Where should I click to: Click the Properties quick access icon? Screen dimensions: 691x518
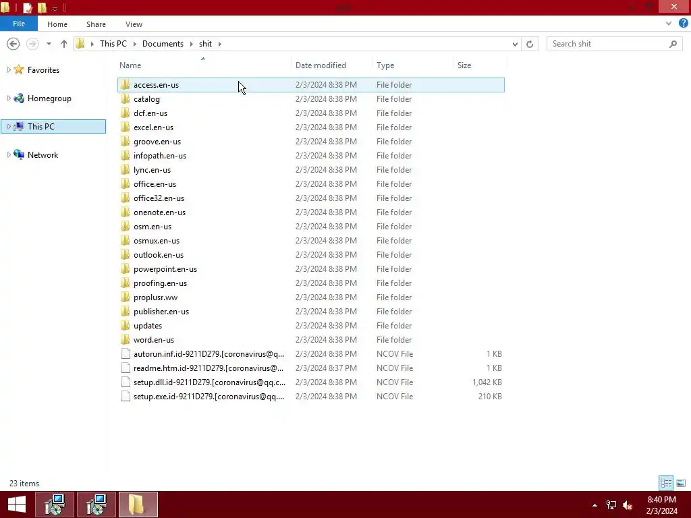pos(27,7)
